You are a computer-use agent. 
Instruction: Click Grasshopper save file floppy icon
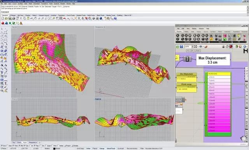pos(181,47)
